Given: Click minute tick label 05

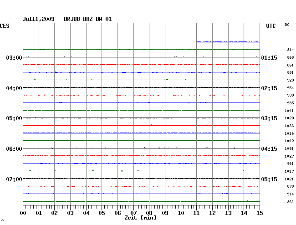Looking at the screenshot, I should [102, 213].
